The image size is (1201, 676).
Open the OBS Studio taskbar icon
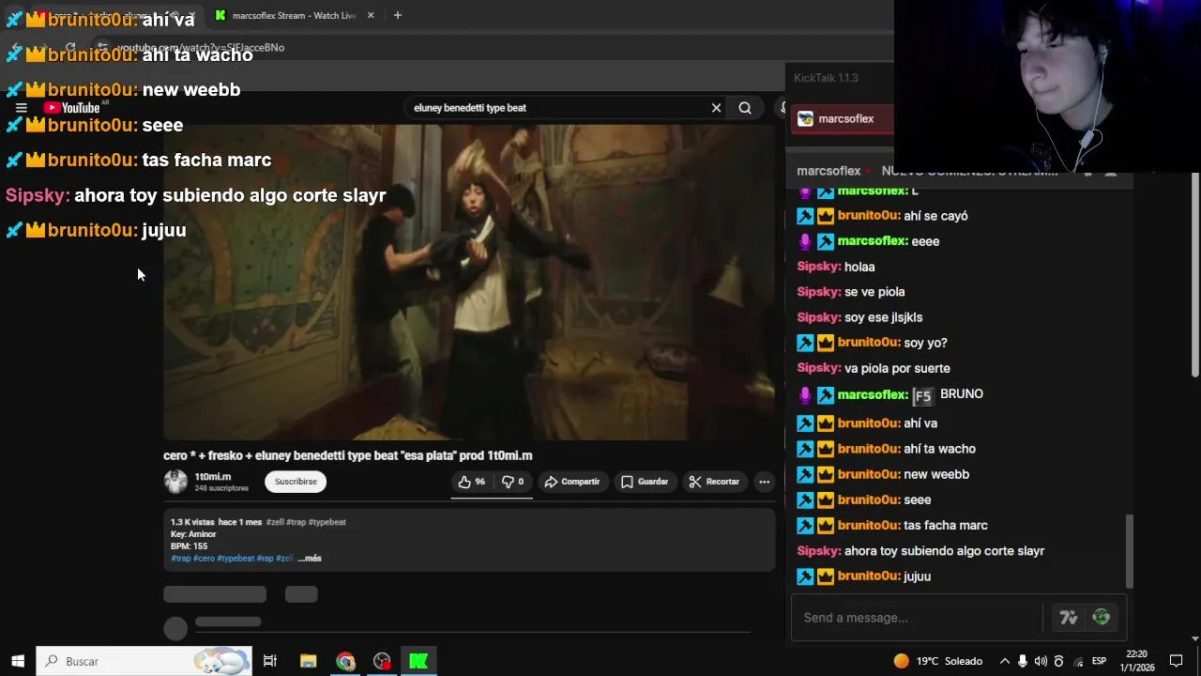pyautogui.click(x=382, y=661)
